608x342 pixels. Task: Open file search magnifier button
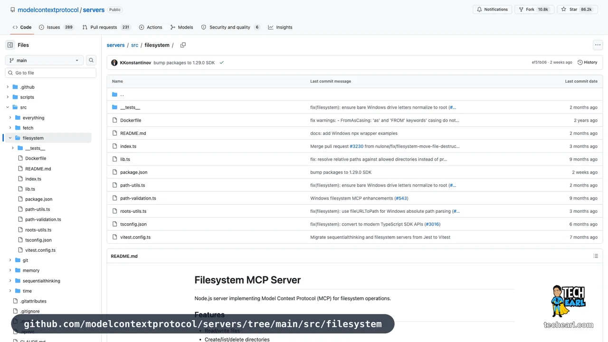pyautogui.click(x=91, y=60)
